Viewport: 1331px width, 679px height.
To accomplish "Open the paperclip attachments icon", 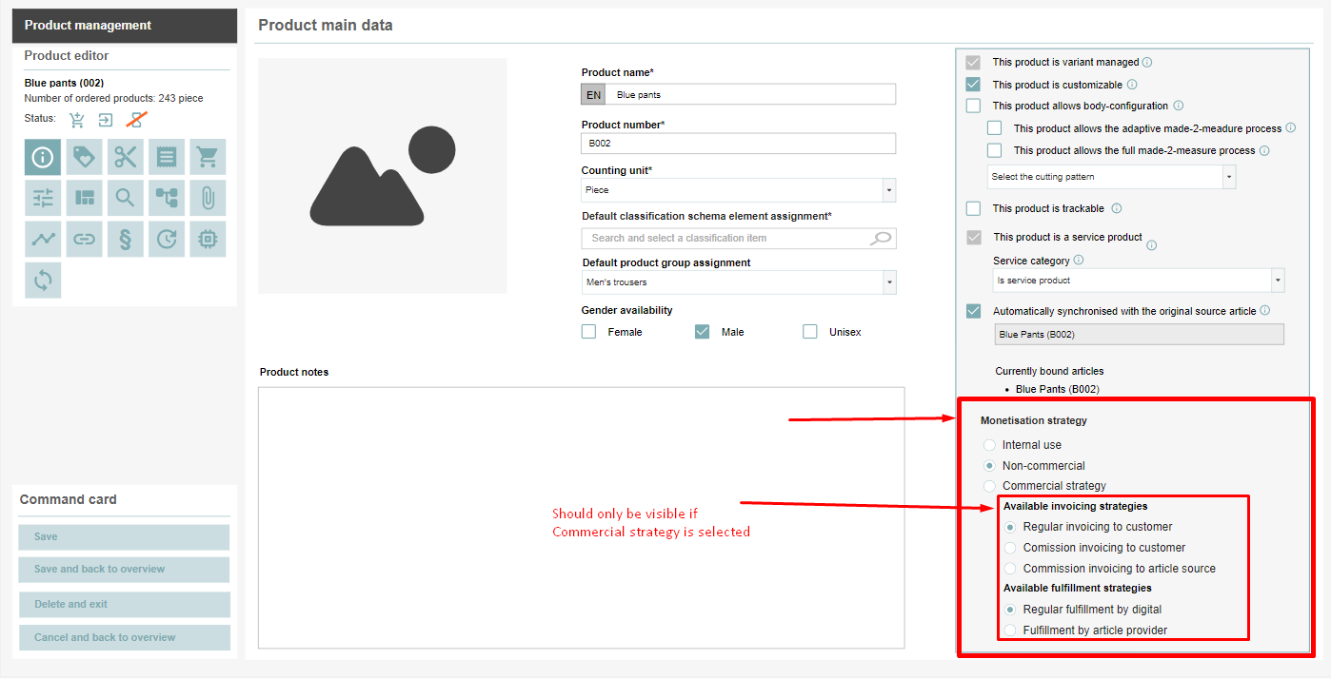I will (x=208, y=198).
